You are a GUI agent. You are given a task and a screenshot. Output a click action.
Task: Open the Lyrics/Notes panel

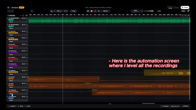165,106
